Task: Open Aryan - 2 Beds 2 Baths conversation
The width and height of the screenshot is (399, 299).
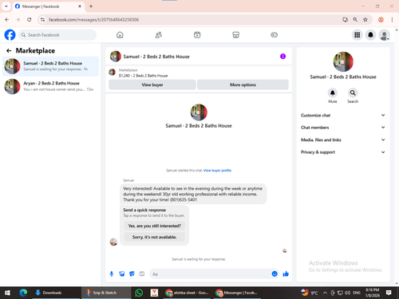Action: pos(50,86)
